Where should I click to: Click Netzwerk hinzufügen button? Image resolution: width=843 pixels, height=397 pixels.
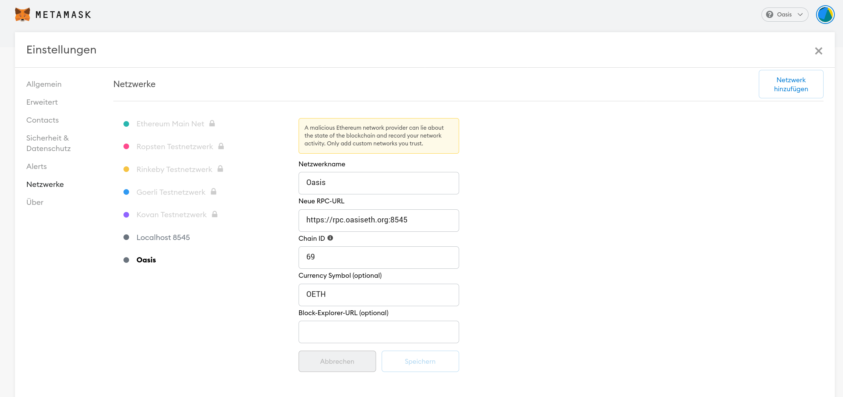click(791, 84)
